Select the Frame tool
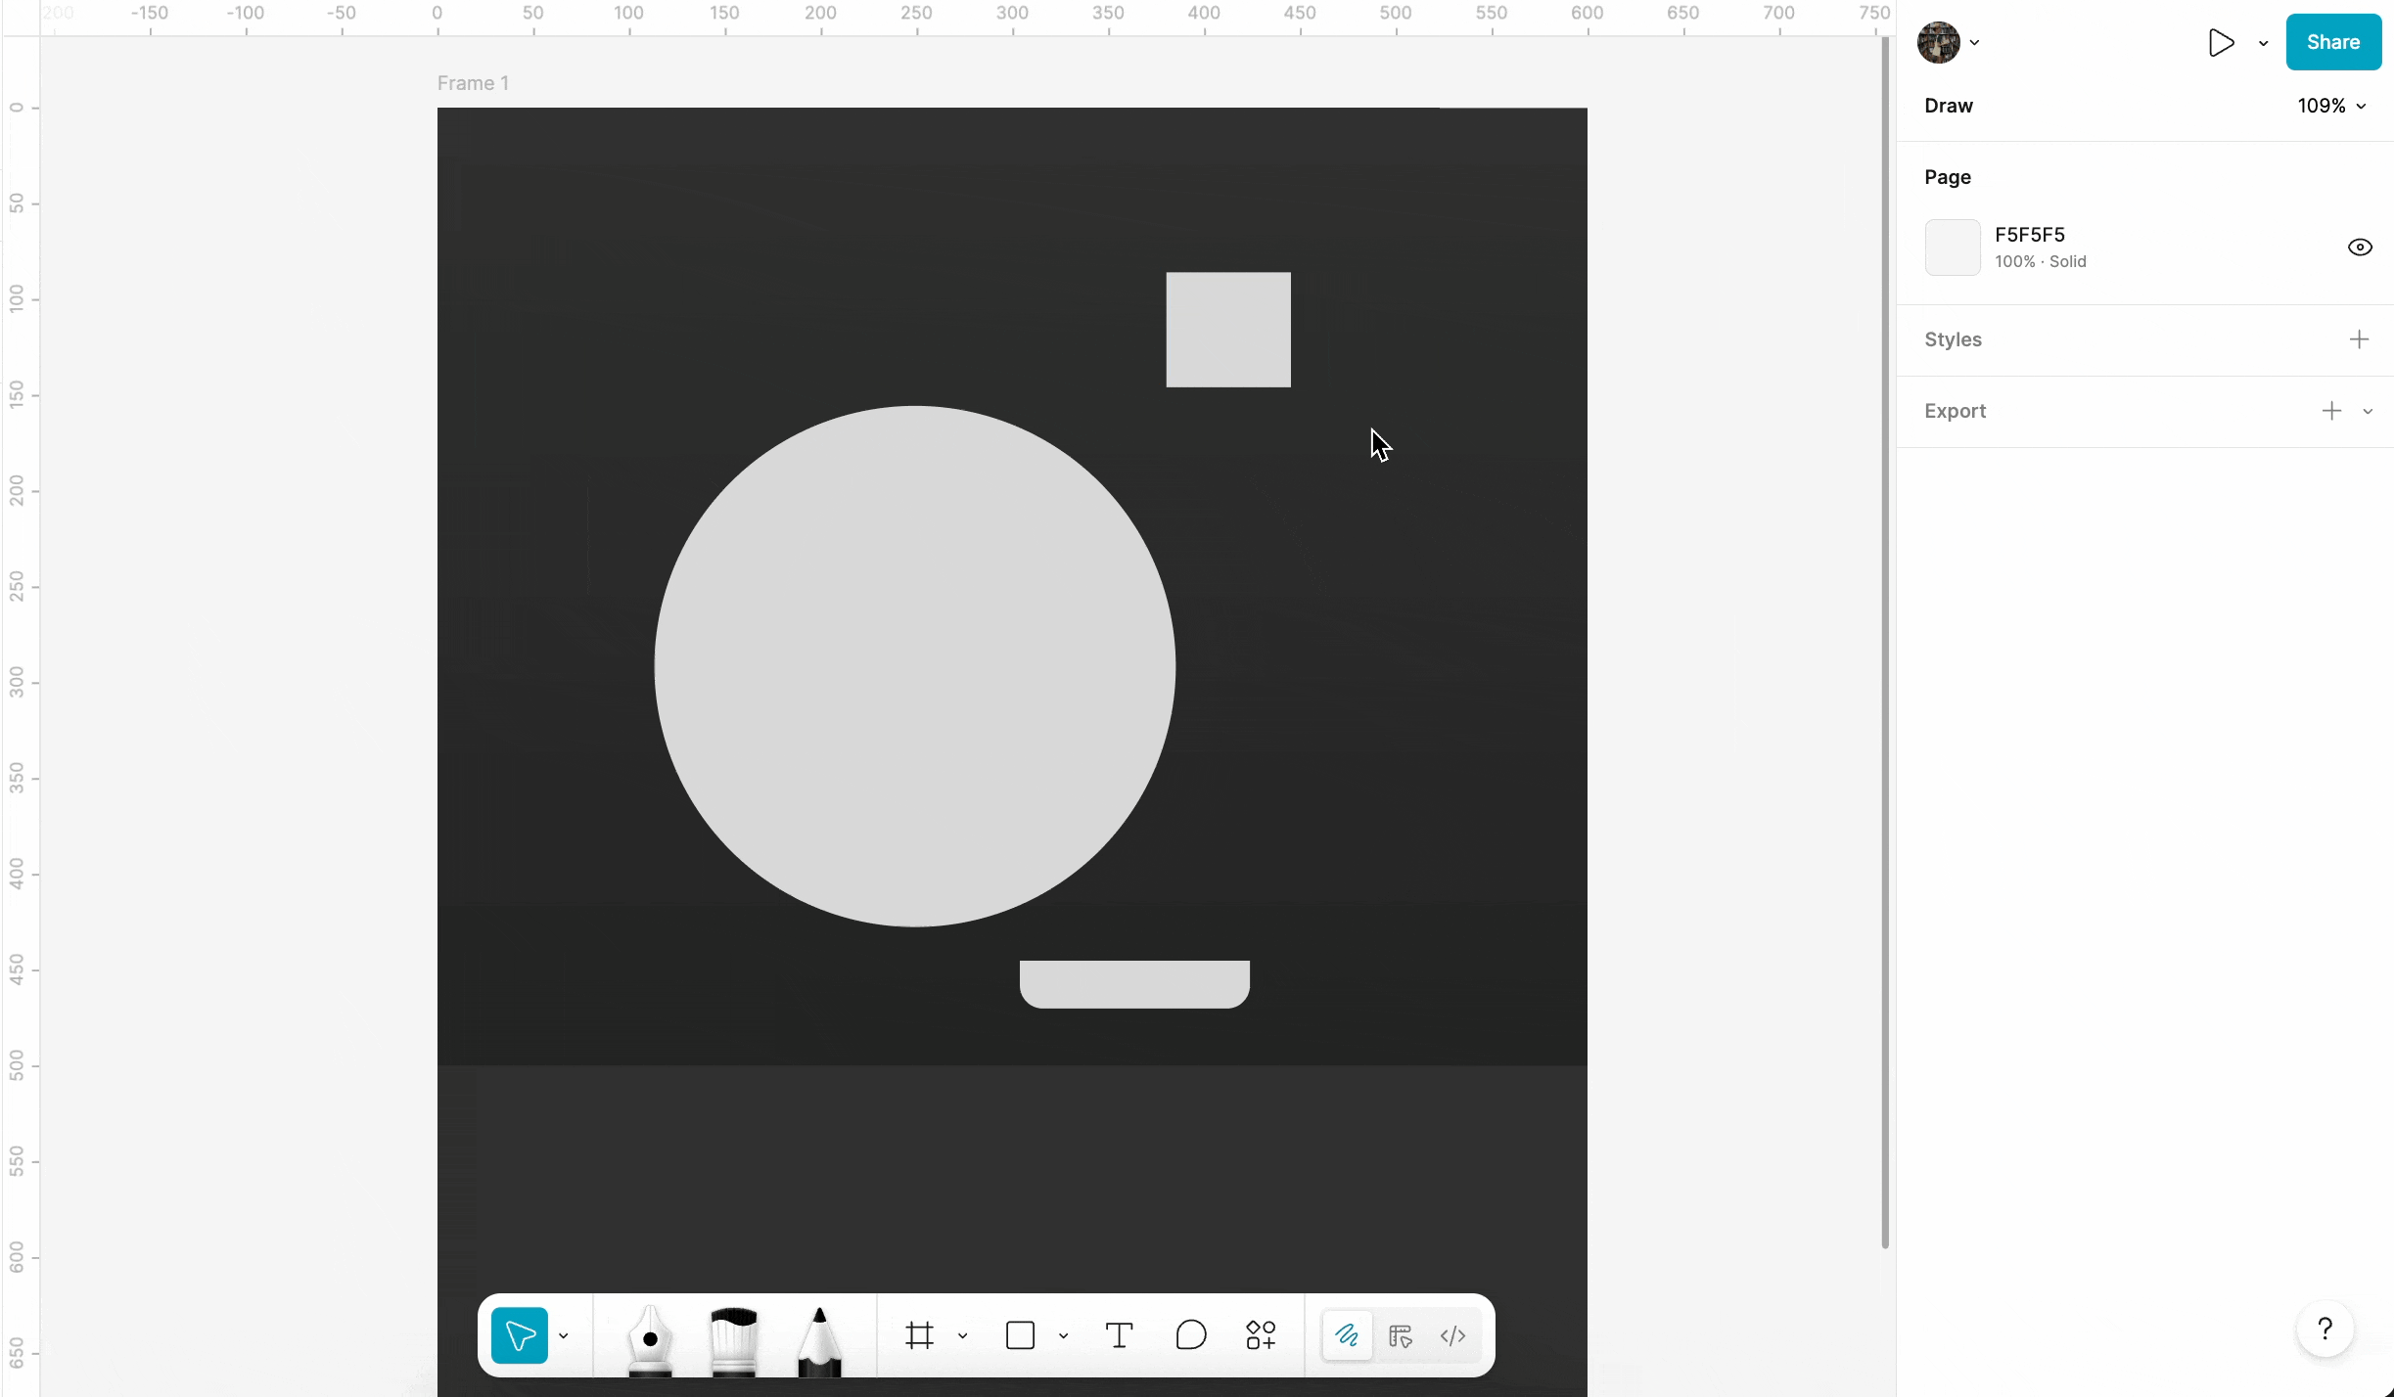The width and height of the screenshot is (2394, 1397). pos(918,1334)
